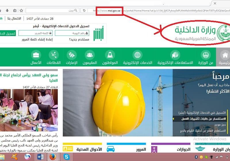Open المواطنون citizens icon
This screenshot has width=230, height=161.
coord(110,55)
